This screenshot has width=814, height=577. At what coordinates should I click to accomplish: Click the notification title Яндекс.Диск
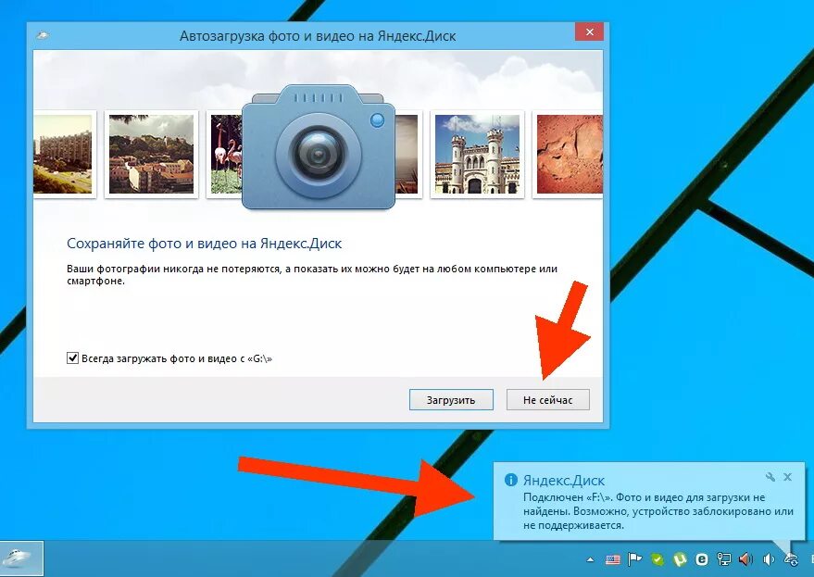tap(564, 480)
